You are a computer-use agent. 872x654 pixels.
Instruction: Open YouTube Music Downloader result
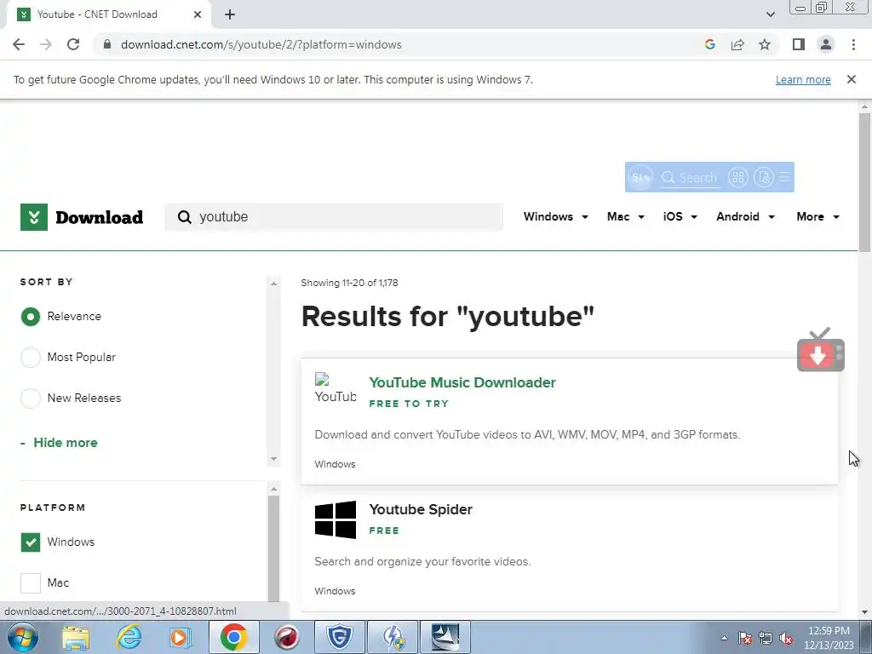click(462, 382)
